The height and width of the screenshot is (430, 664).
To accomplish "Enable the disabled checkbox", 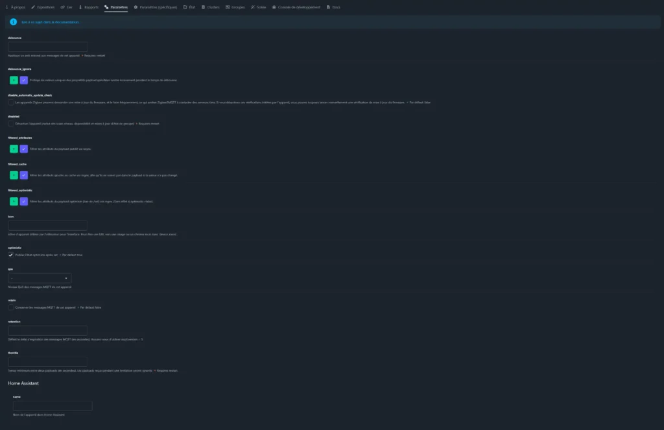I will pyautogui.click(x=10, y=124).
